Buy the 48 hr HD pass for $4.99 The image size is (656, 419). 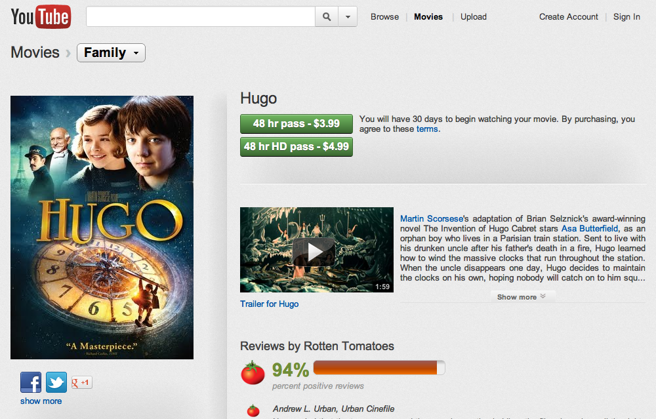click(297, 147)
